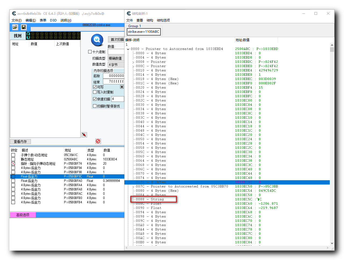Image resolution: width=344 pixels, height=260 pixels.
Task: Open the 数值类型 4字节 dropdown
Action: pos(116,64)
